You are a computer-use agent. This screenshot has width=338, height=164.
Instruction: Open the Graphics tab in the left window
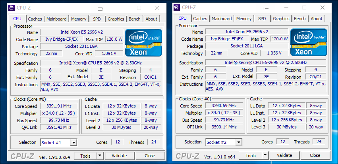(x=116, y=19)
